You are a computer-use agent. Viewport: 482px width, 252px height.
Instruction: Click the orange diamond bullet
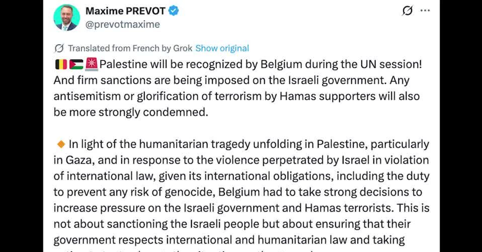[61, 145]
